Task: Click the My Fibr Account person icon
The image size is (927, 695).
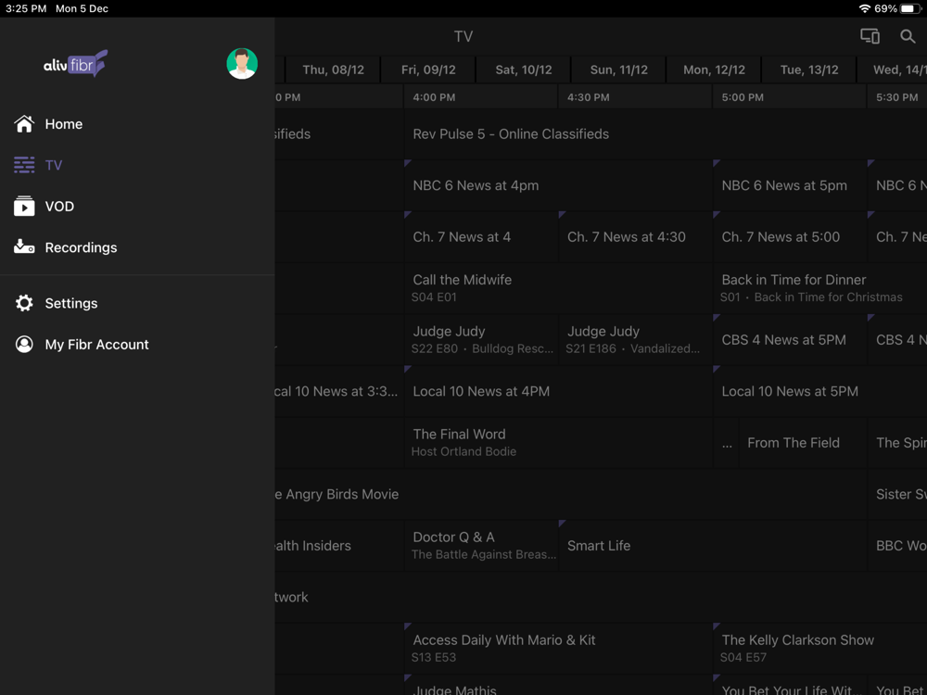Action: click(x=24, y=345)
